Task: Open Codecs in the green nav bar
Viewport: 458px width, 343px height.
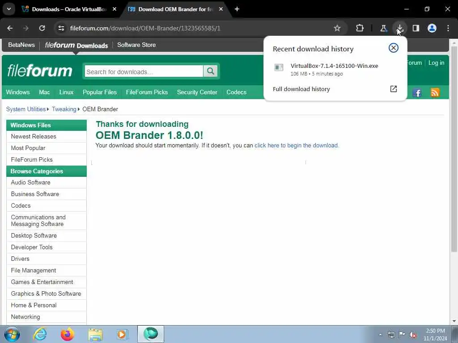Action: point(236,92)
